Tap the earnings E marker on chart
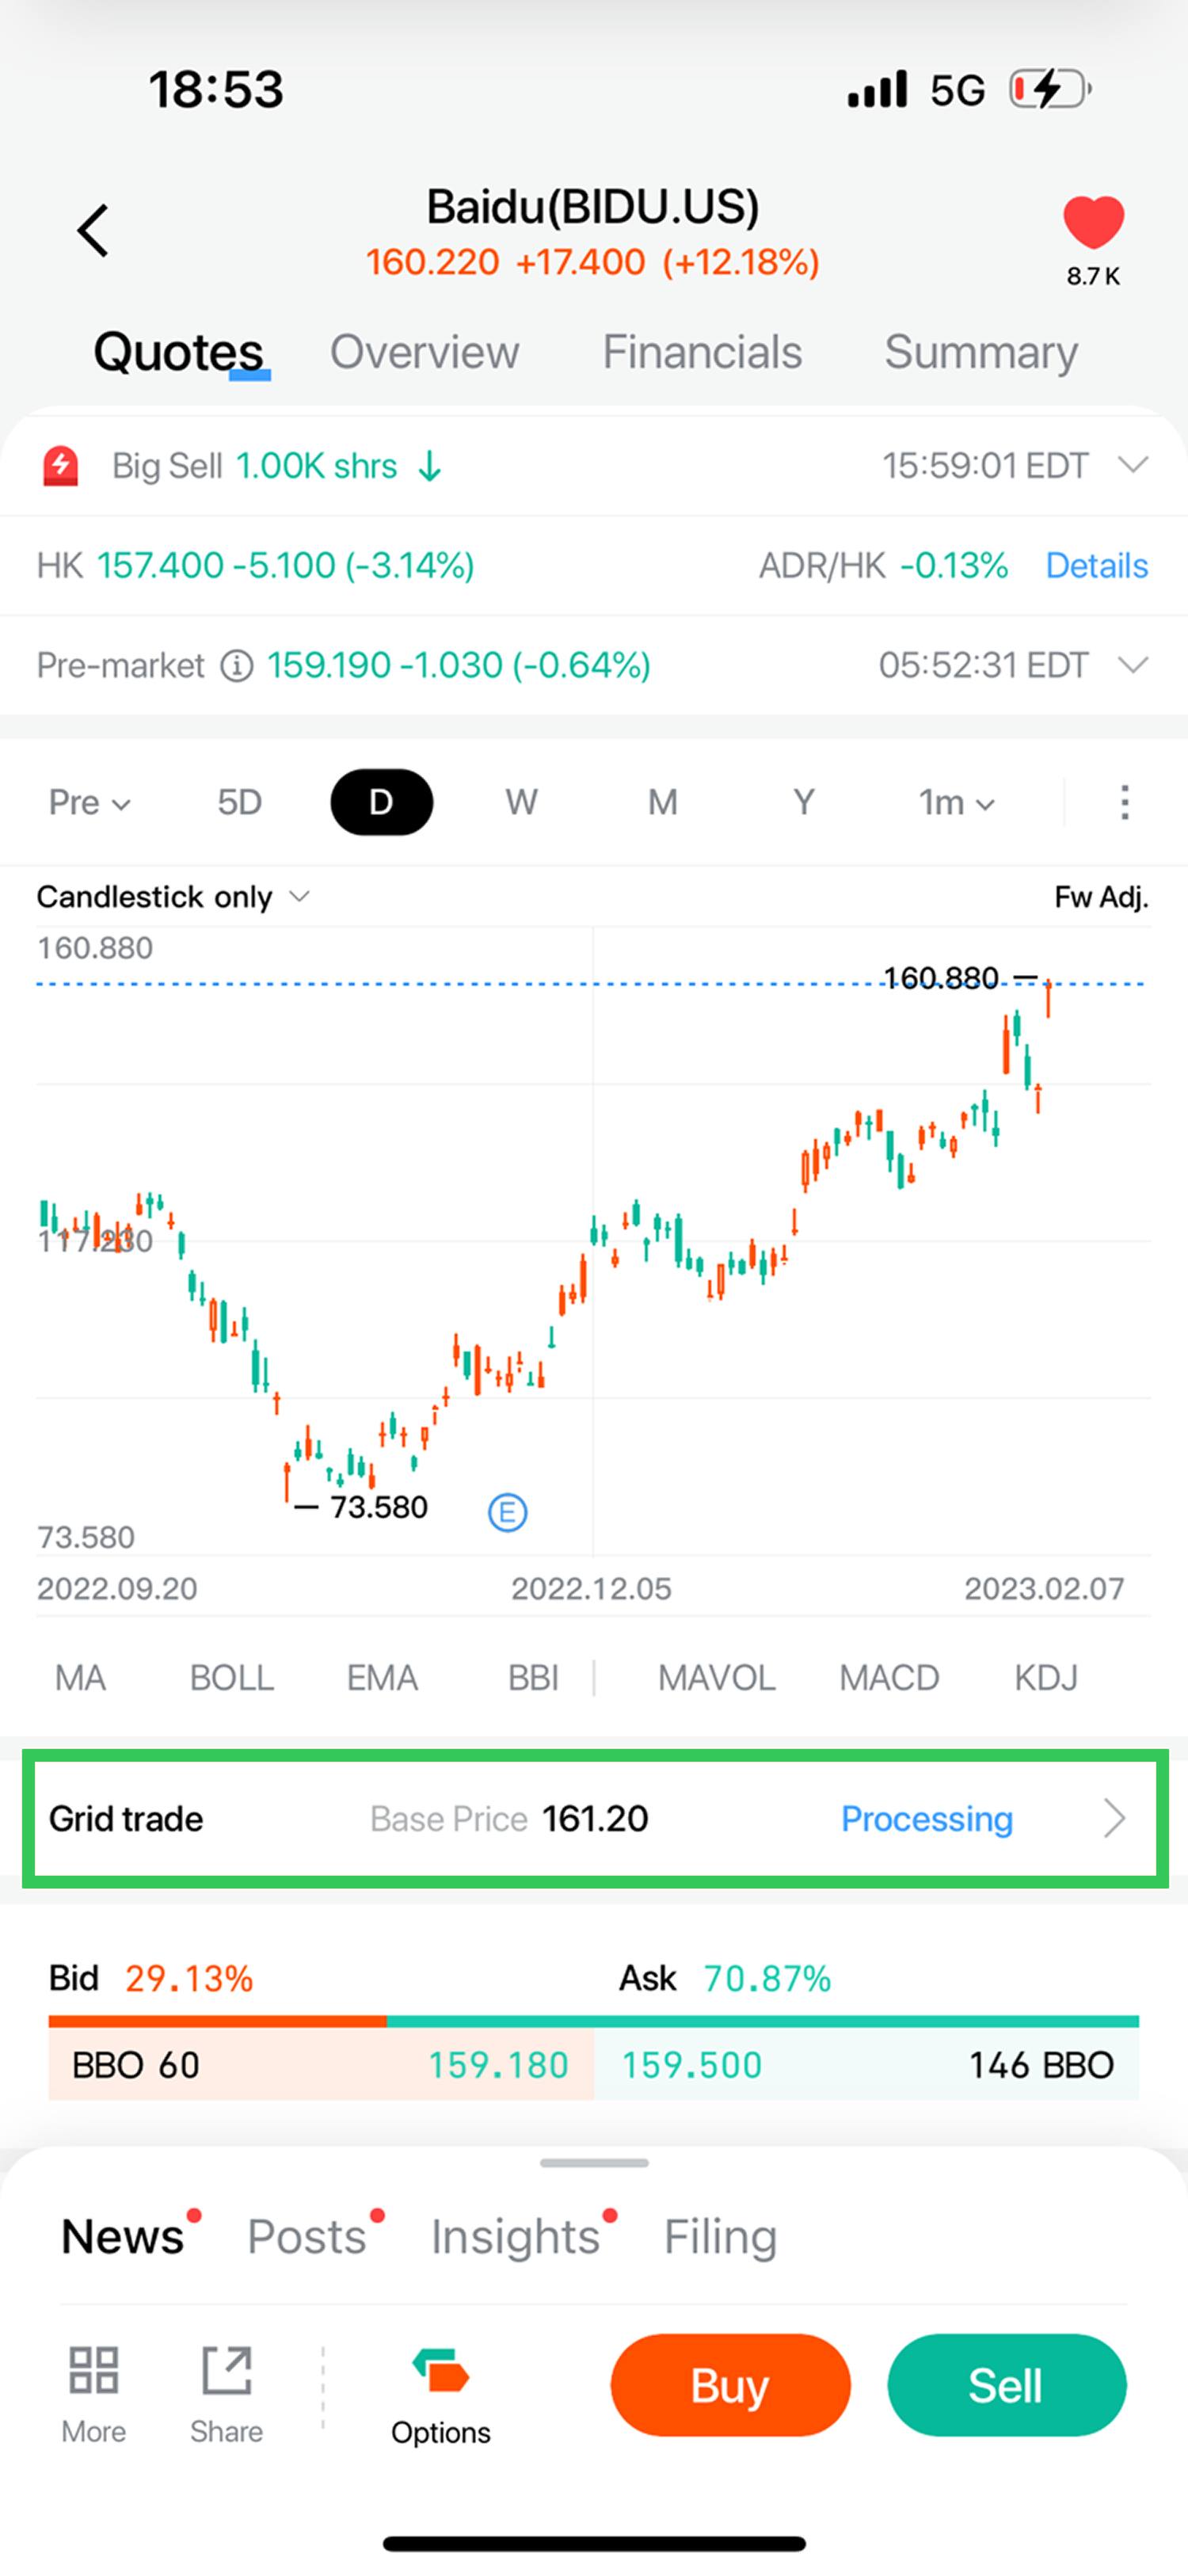Image resolution: width=1188 pixels, height=2576 pixels. point(507,1512)
